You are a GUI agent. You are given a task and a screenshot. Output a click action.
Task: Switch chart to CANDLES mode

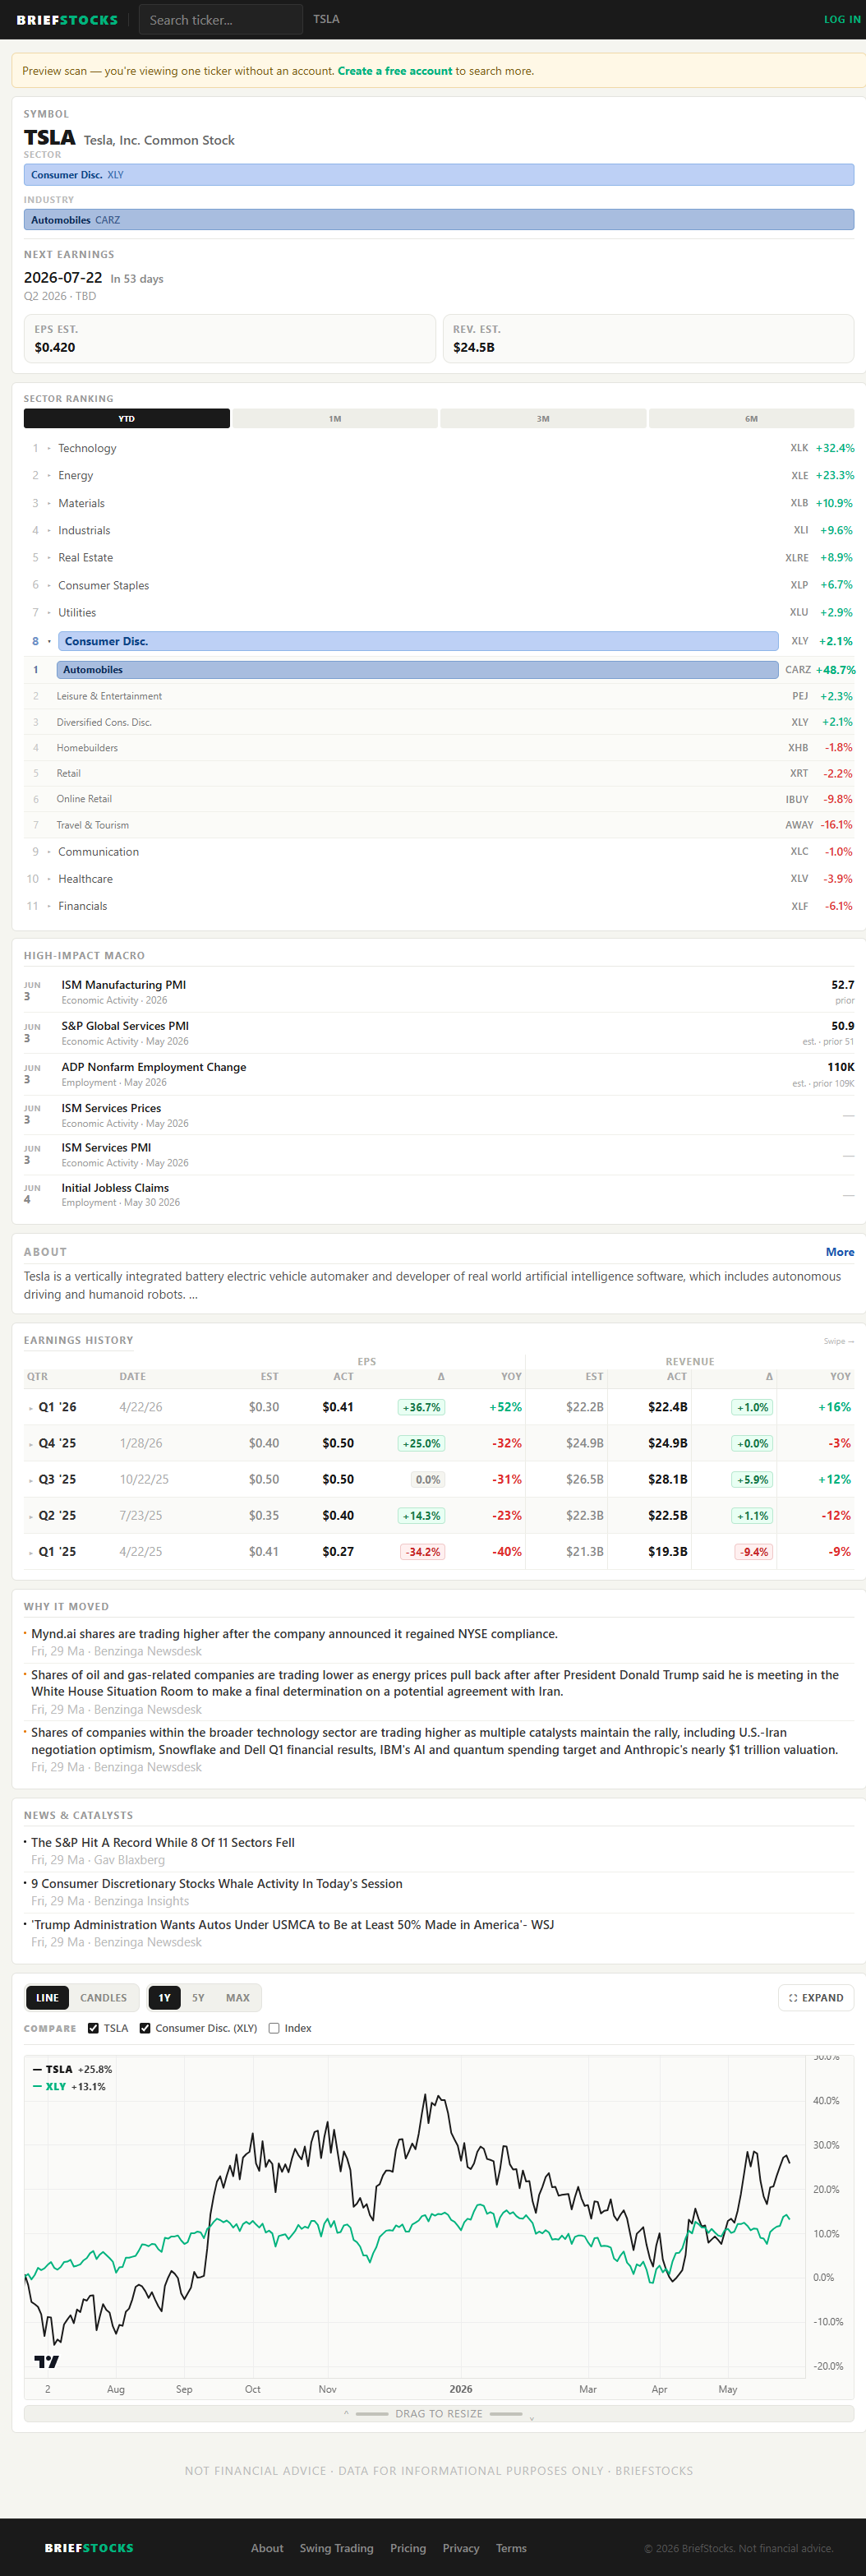click(104, 1997)
